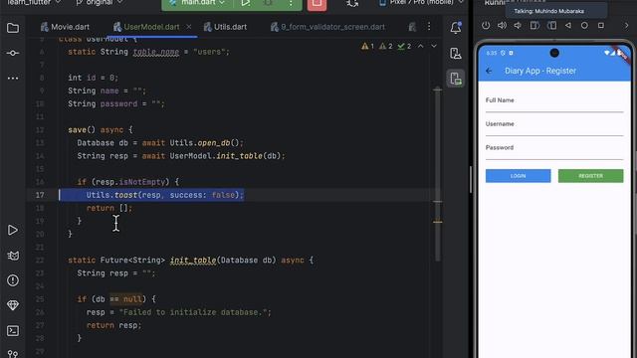Open the Project folder tool window
This screenshot has height=358, width=637.
tap(13, 28)
